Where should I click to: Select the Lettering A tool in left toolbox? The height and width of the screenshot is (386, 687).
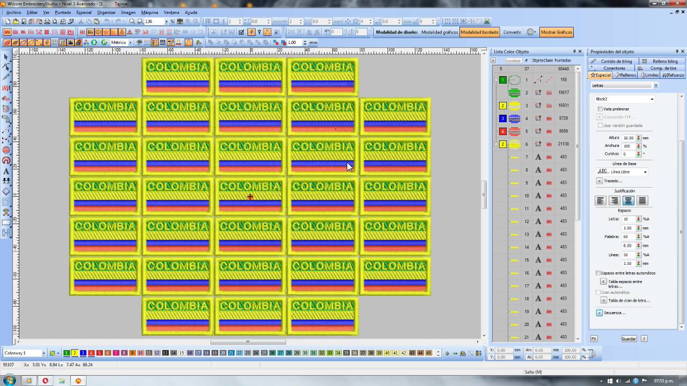tap(6, 171)
